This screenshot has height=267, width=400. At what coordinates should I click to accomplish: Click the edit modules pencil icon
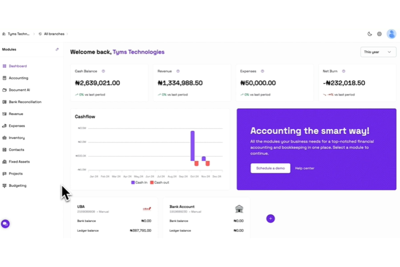[x=57, y=49]
